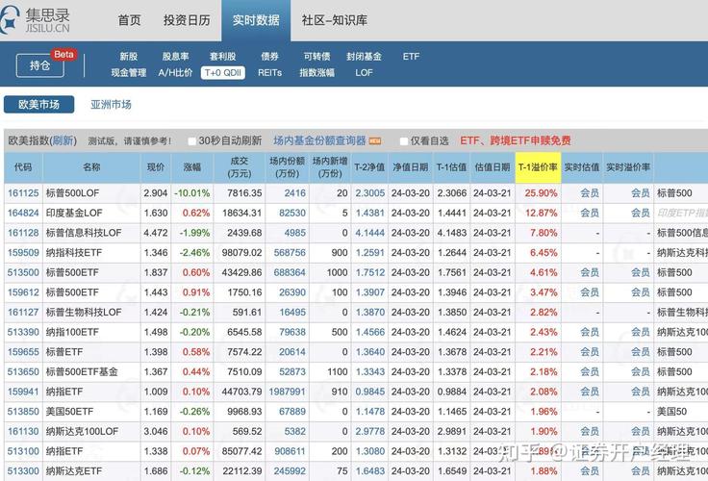The height and width of the screenshot is (481, 708).
Task: Click the Jisilu logo icon
Action: coord(9,19)
